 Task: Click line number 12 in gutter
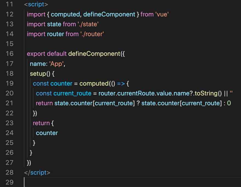coord(9,14)
